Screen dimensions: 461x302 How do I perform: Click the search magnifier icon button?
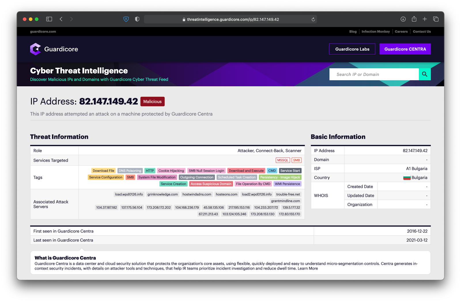(x=424, y=74)
